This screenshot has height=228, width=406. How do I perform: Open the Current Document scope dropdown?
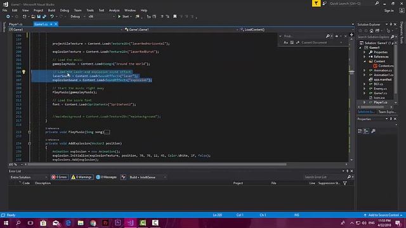[322, 42]
